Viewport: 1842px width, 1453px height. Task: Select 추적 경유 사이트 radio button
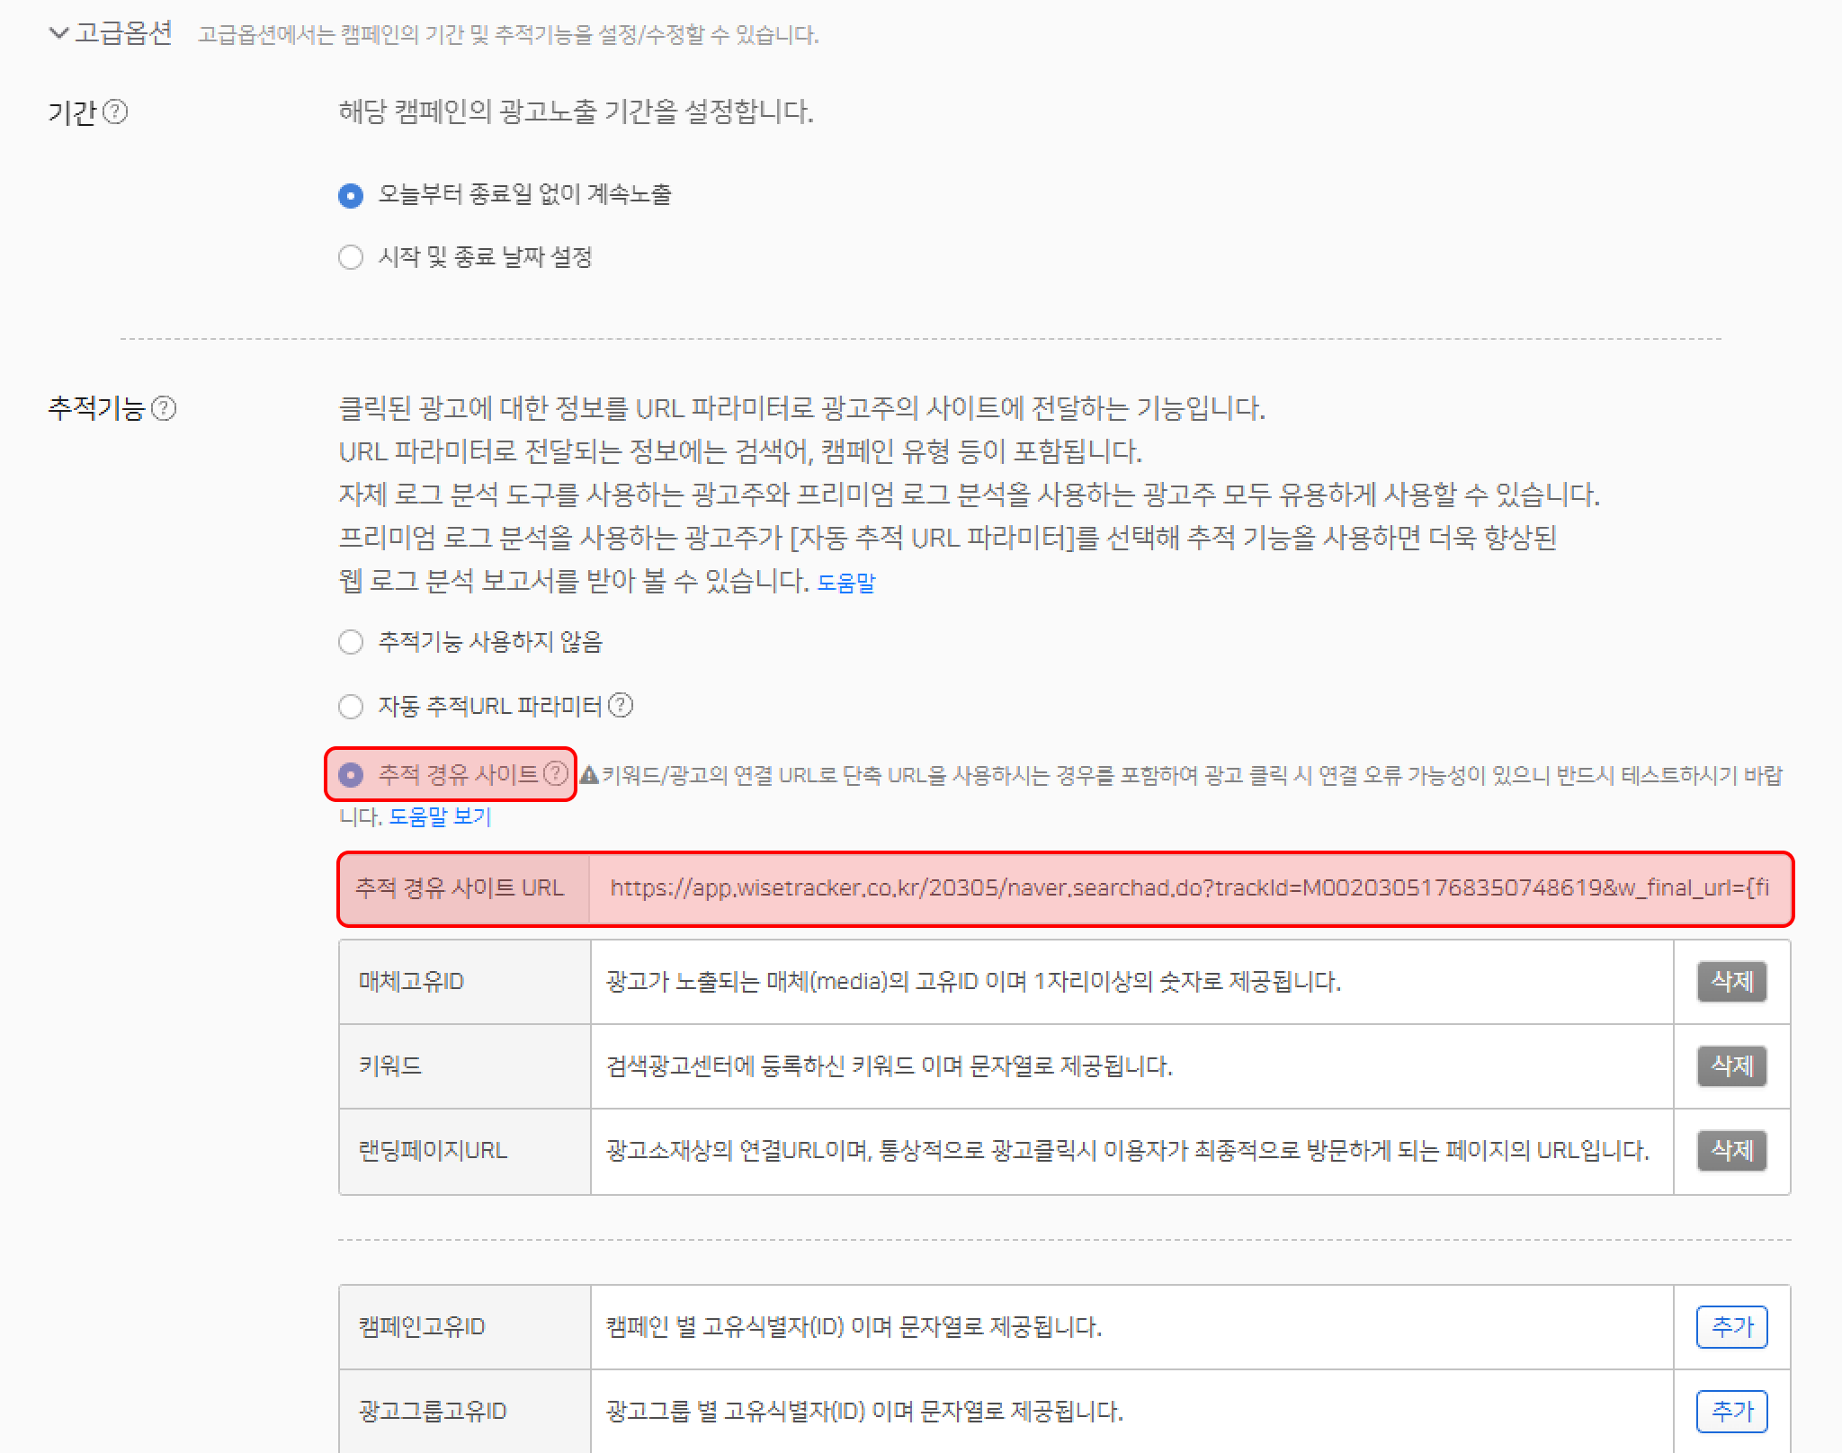pos(351,774)
